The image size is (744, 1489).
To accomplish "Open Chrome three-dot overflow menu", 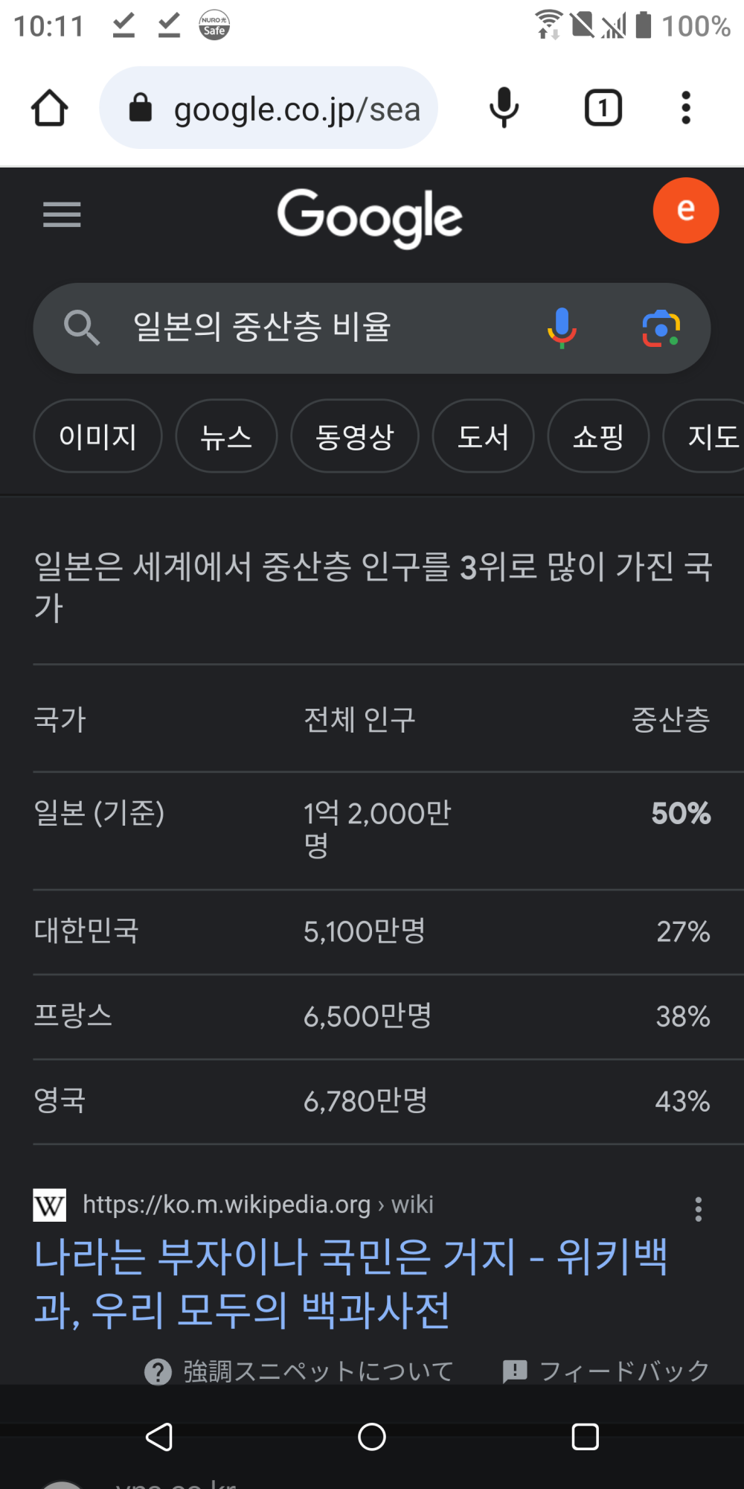I will tap(685, 108).
